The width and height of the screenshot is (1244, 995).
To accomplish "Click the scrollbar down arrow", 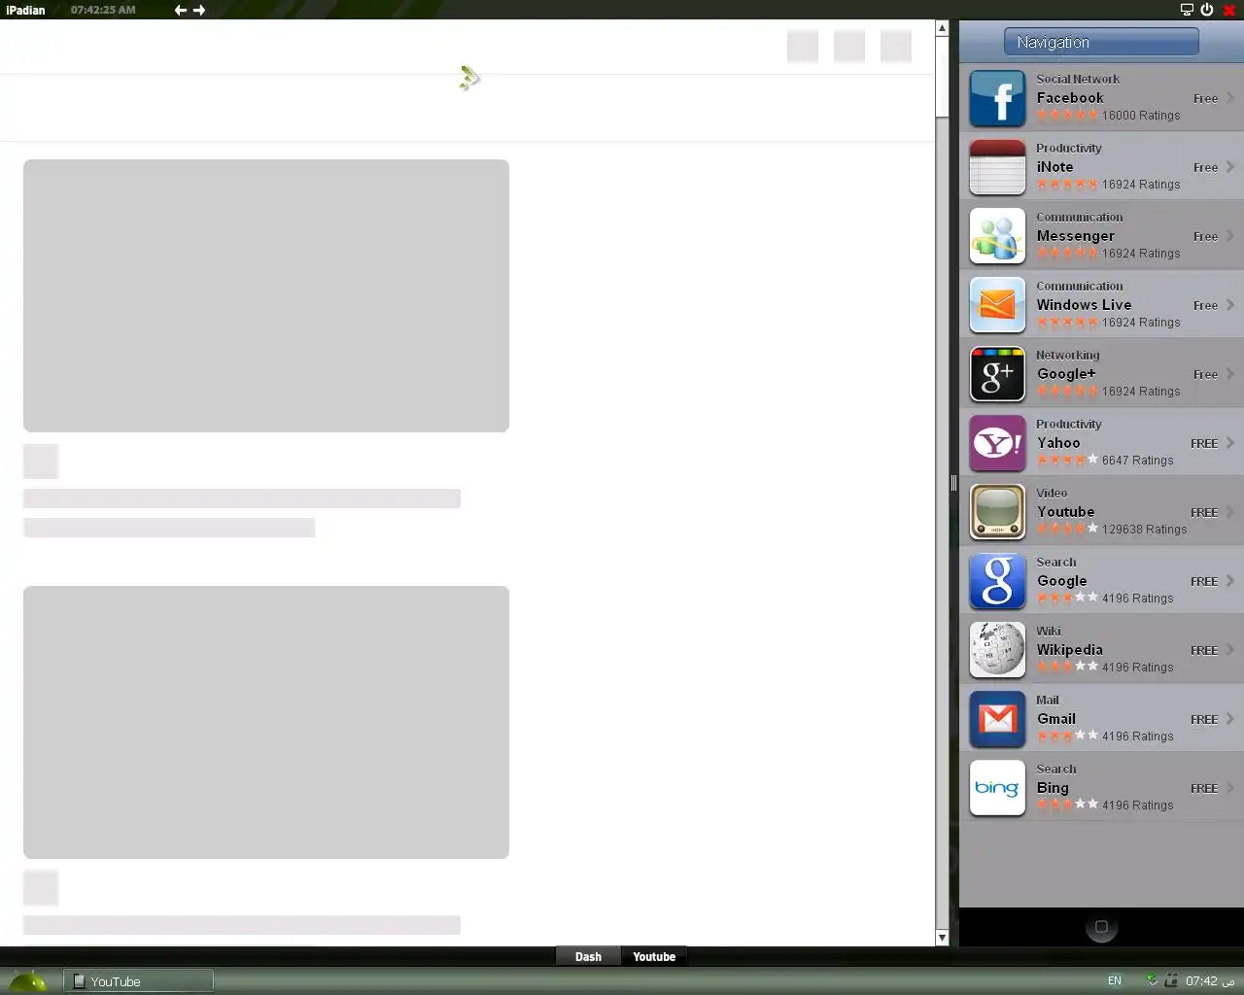I will [942, 938].
